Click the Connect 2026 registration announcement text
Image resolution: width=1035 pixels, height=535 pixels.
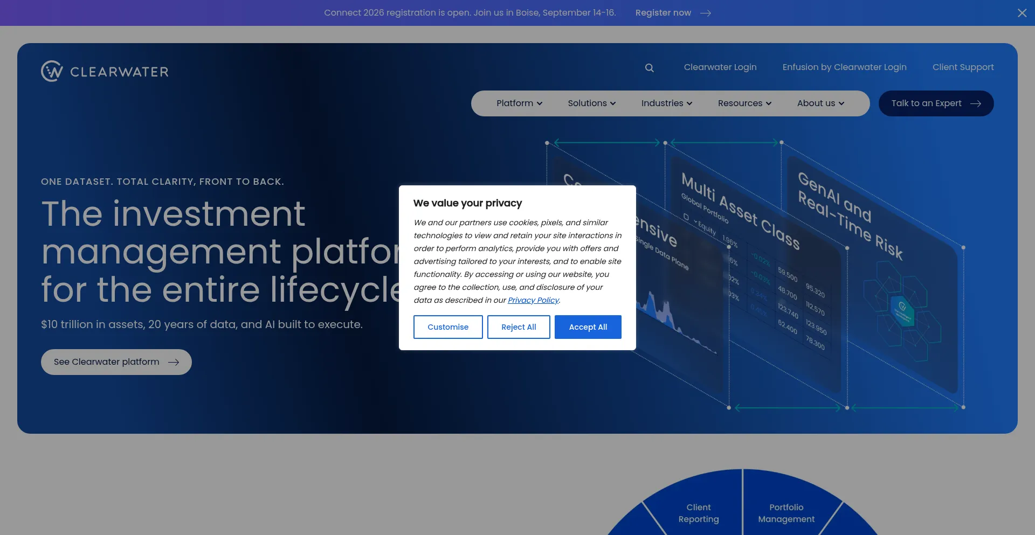(470, 13)
